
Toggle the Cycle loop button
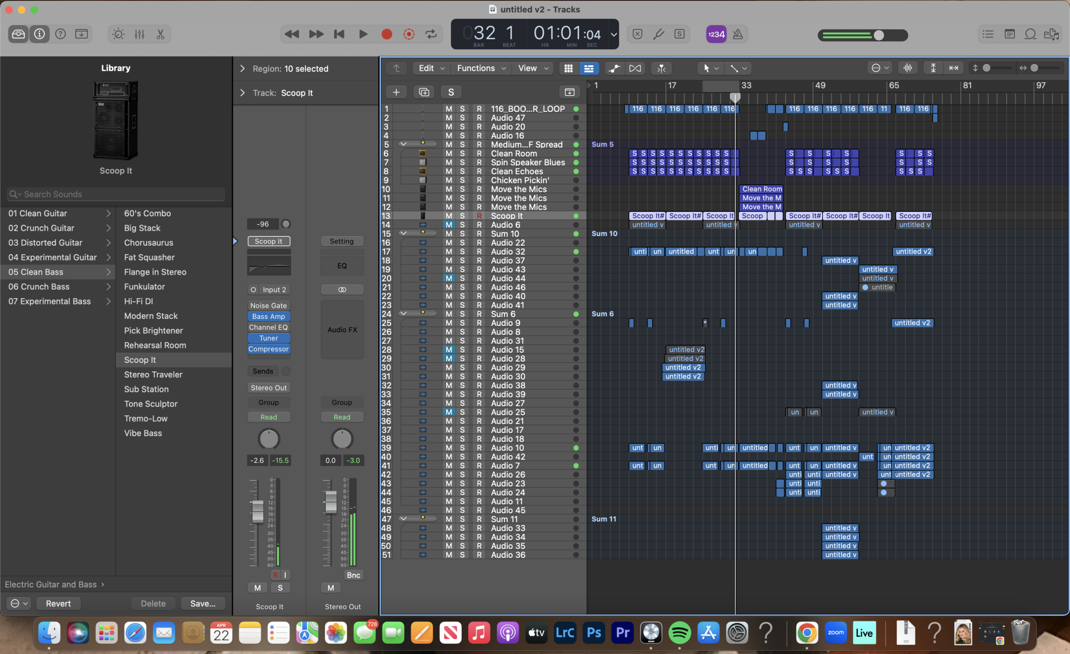tap(431, 34)
